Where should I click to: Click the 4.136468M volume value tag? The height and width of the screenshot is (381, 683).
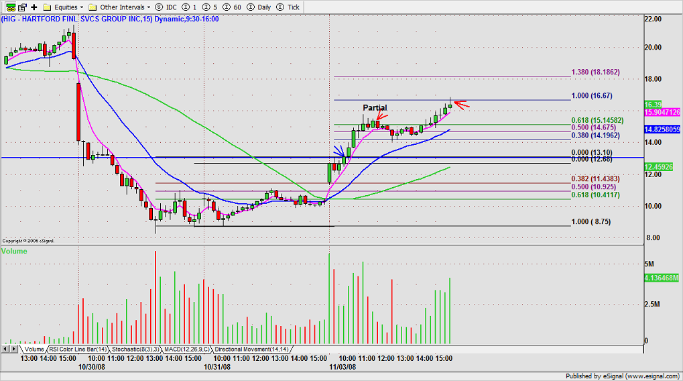[x=662, y=277]
